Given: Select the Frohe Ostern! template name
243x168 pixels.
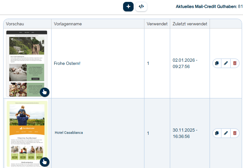Looking at the screenshot, I should point(67,63).
